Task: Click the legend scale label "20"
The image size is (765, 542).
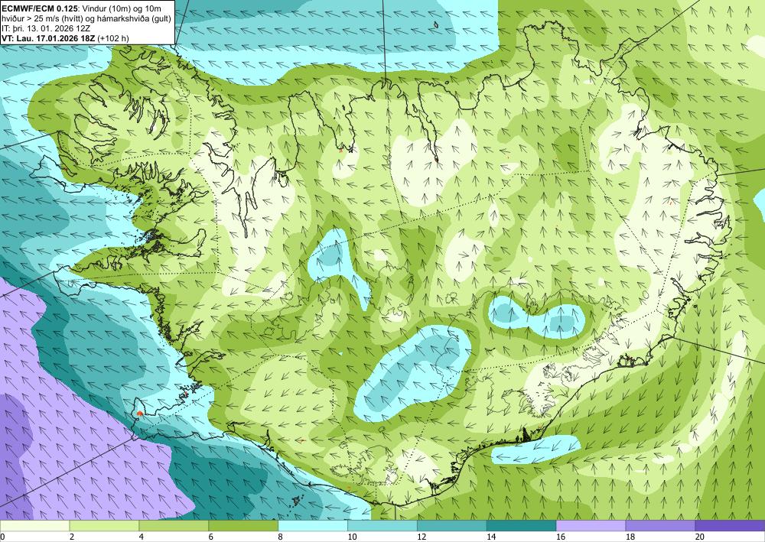Action: pos(700,537)
